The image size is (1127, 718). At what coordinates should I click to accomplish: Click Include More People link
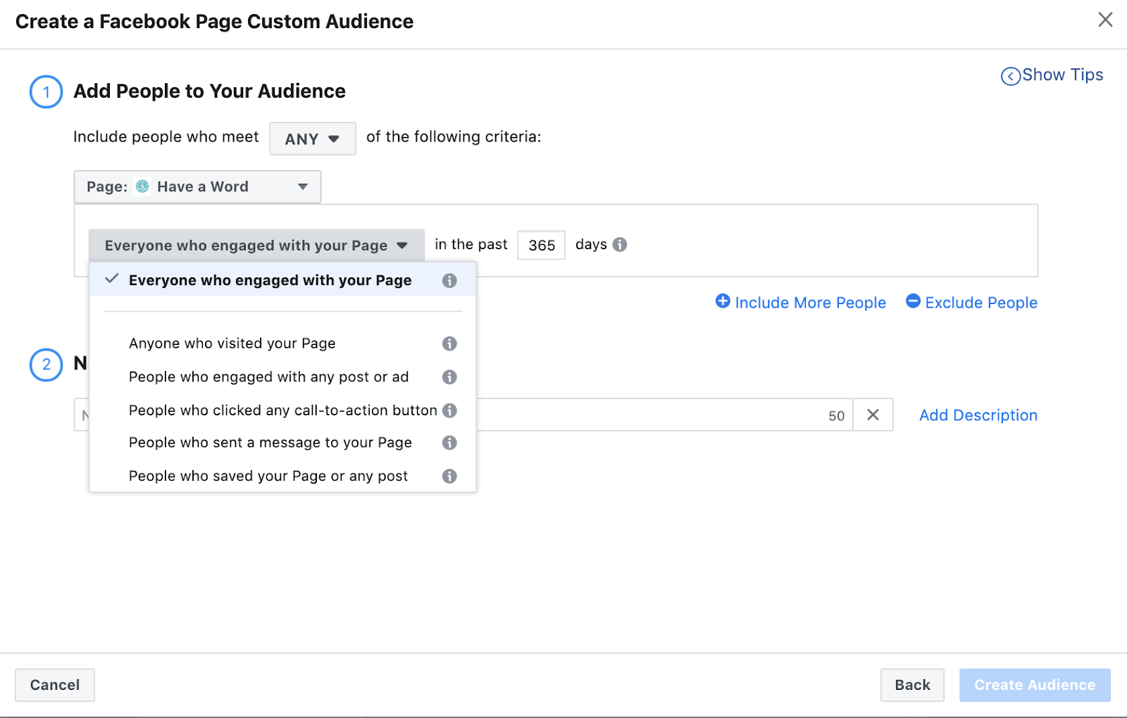(x=801, y=303)
